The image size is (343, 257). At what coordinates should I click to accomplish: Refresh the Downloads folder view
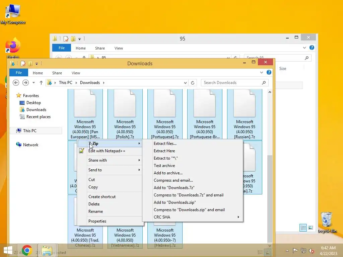(x=193, y=83)
